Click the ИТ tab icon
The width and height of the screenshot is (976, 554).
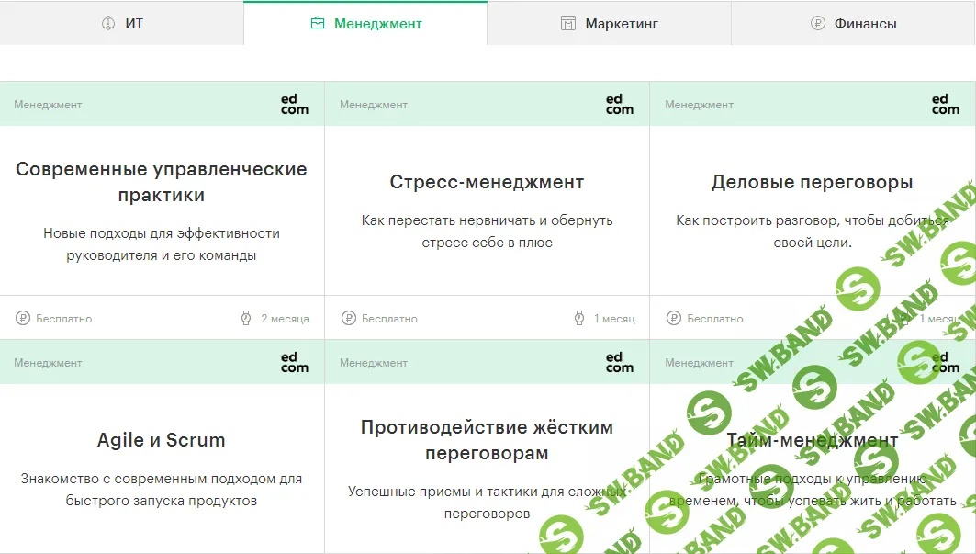[107, 23]
